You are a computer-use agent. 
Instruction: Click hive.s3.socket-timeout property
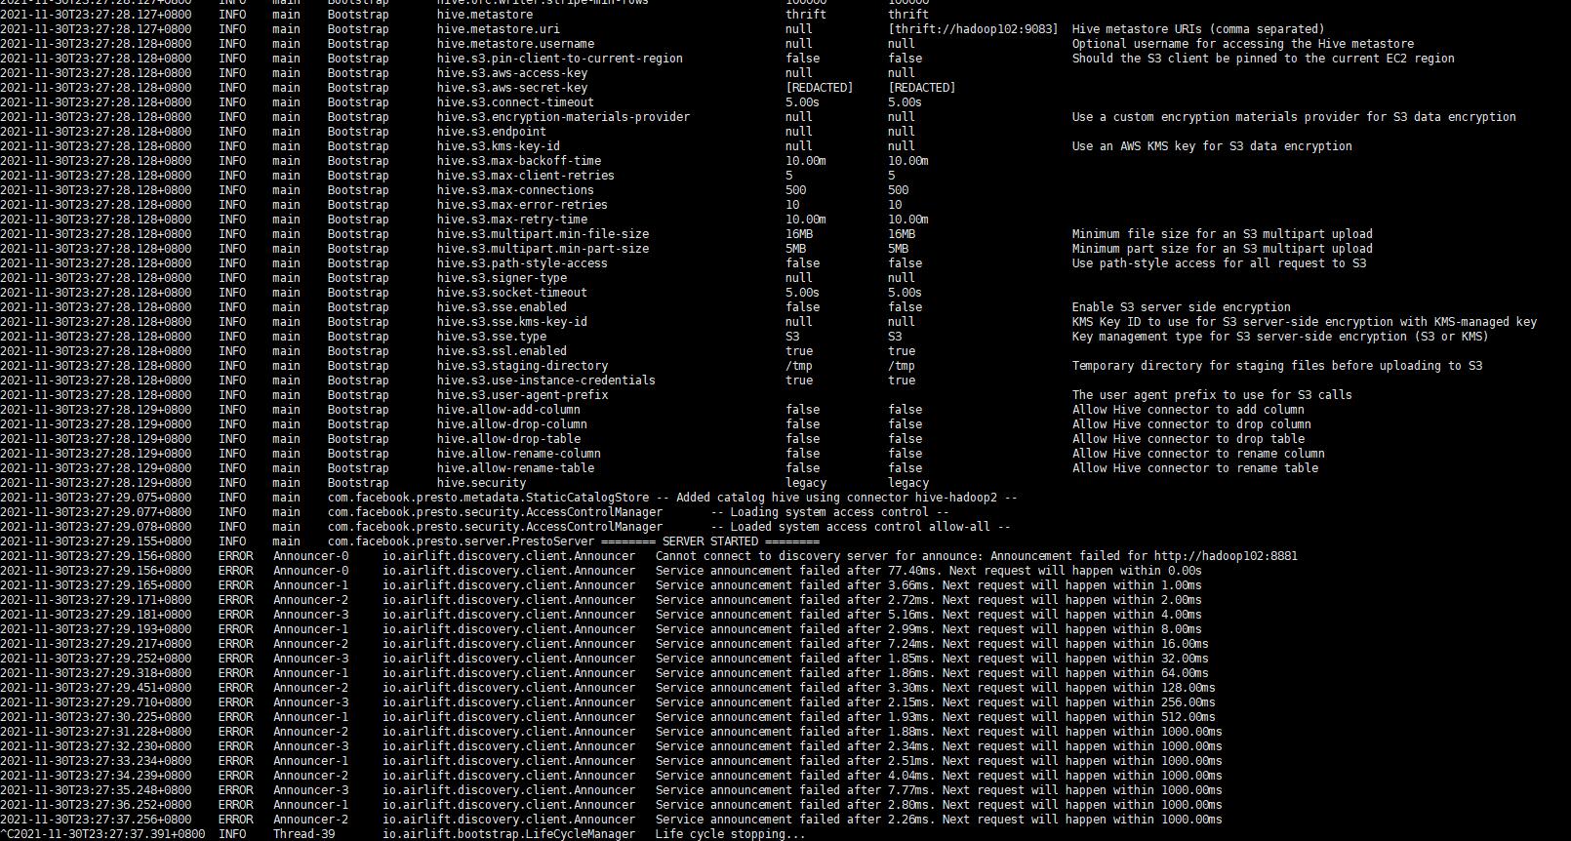point(512,293)
